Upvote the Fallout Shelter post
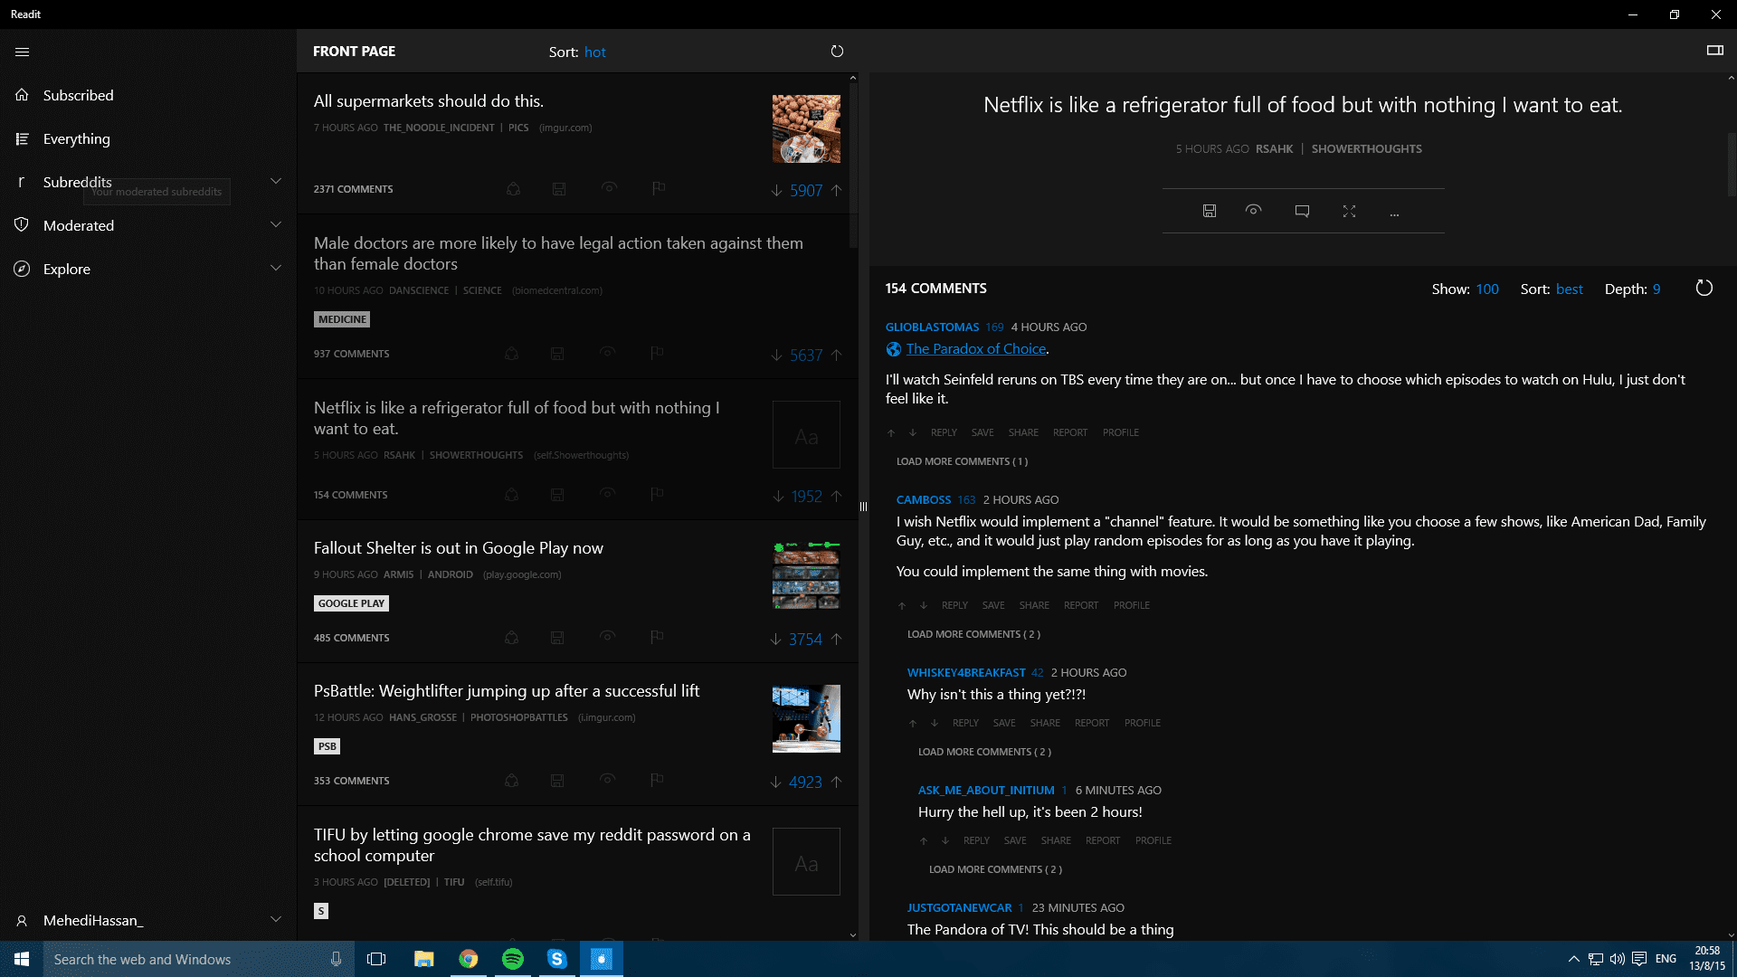Viewport: 1737px width, 977px height. pyautogui.click(x=836, y=639)
